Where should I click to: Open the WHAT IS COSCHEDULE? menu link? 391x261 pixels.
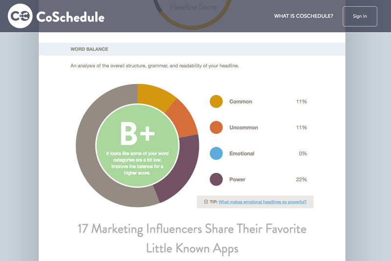click(x=304, y=16)
